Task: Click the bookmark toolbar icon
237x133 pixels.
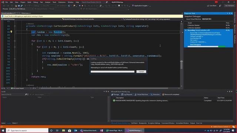Action: coord(119,6)
